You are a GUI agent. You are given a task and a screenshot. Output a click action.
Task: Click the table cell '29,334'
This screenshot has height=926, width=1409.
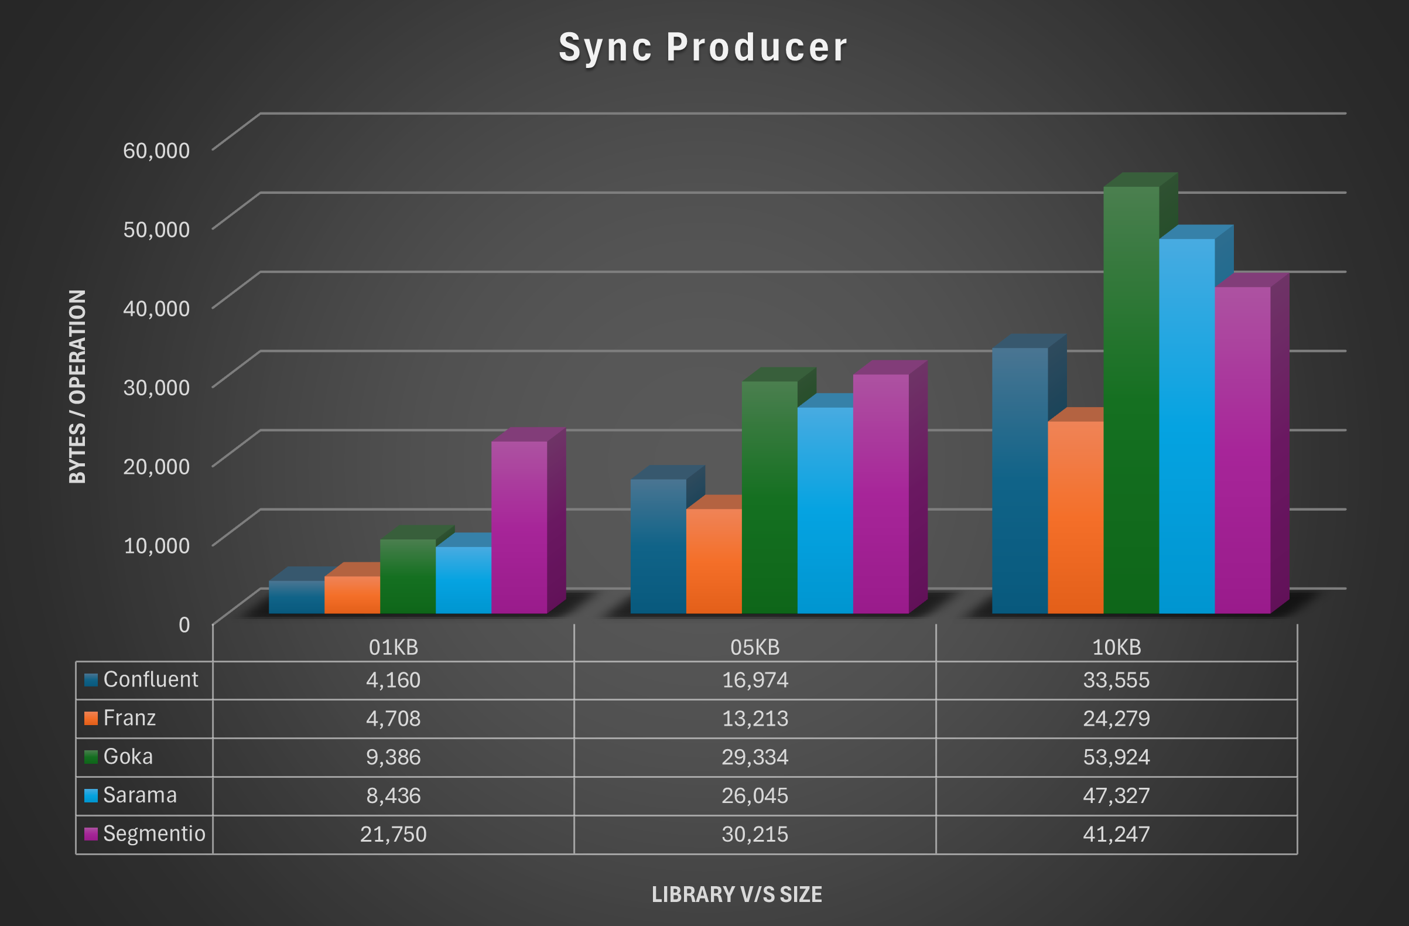[x=755, y=757]
